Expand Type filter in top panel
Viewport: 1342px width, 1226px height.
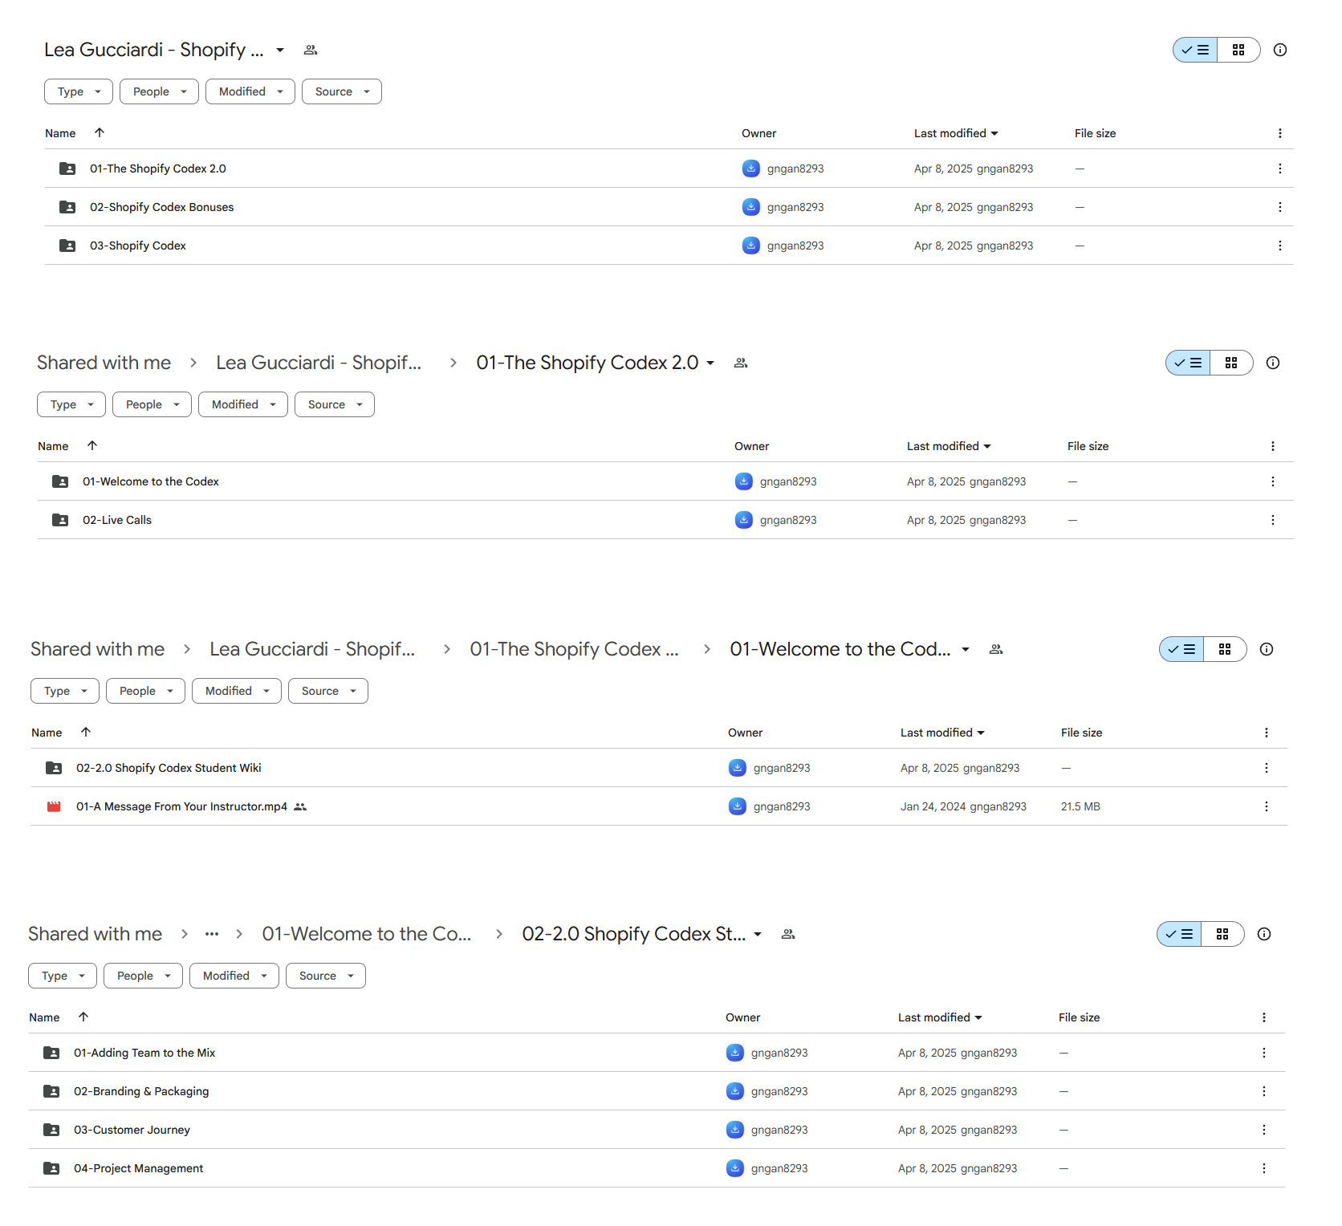pos(79,91)
